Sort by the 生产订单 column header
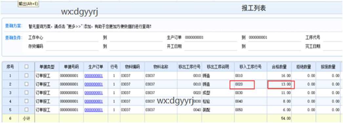This screenshot has height=123, width=343. (96, 67)
